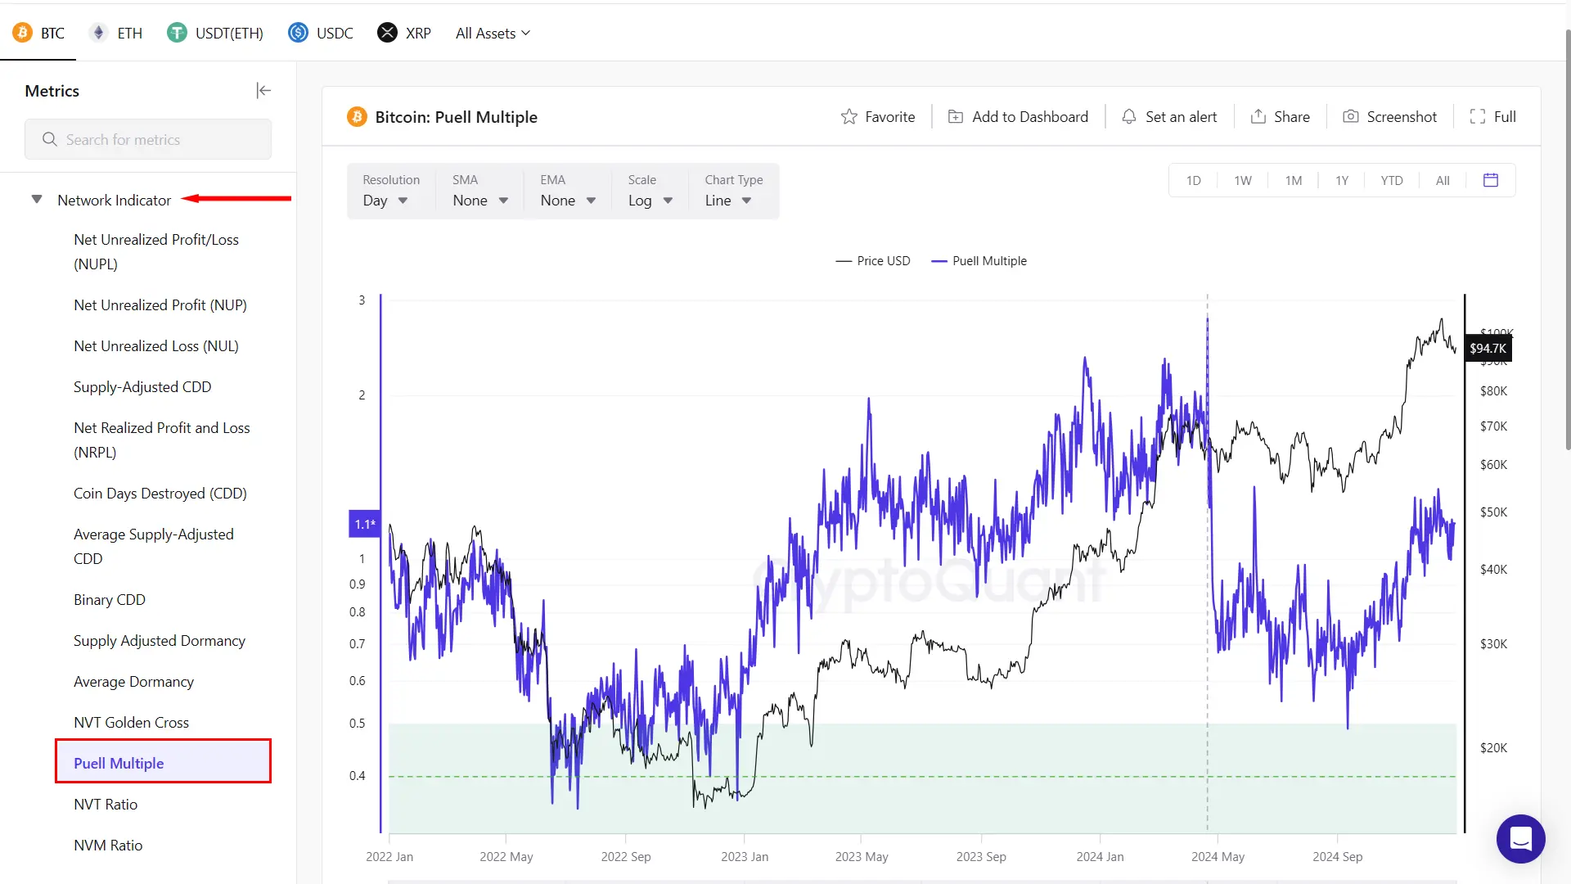
Task: Click the XRP coin icon
Action: pyautogui.click(x=387, y=33)
